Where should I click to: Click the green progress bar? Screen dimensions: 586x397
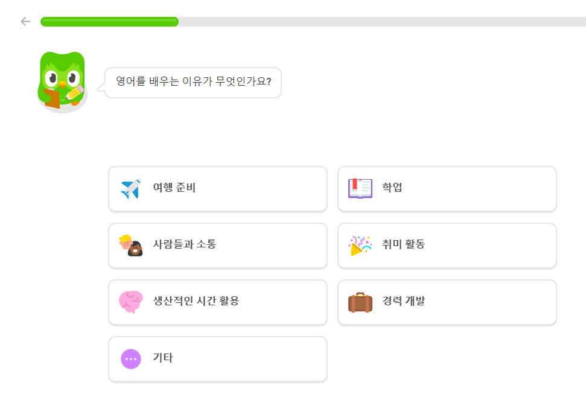tap(109, 21)
